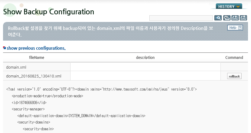The width and height of the screenshot is (251, 133).
Task: Click the Show Backup Configuration page title
Action: point(49,12)
